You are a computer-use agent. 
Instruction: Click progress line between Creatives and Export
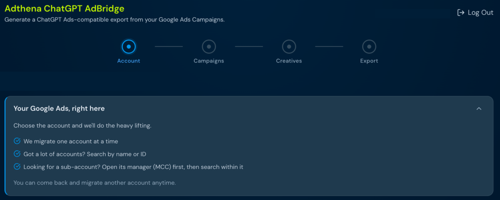point(329,47)
